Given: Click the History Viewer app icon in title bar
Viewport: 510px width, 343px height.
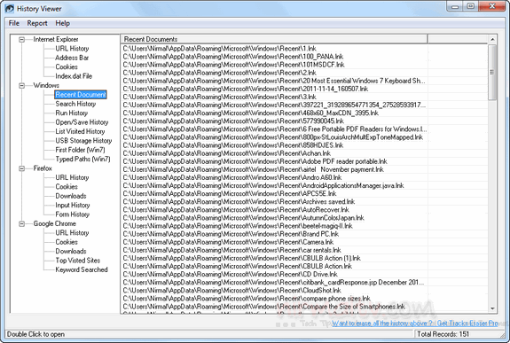Looking at the screenshot, I should tap(10, 9).
